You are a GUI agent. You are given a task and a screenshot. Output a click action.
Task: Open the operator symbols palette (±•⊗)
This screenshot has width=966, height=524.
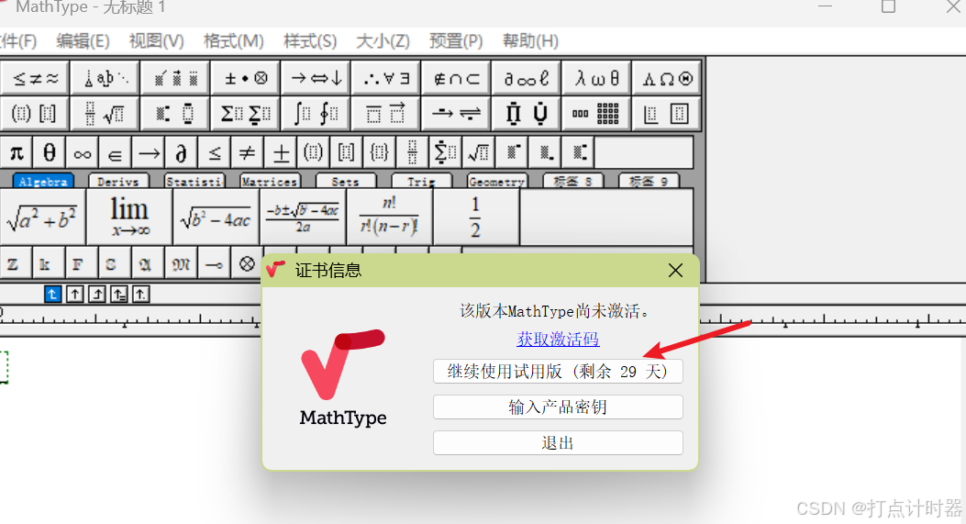(246, 78)
